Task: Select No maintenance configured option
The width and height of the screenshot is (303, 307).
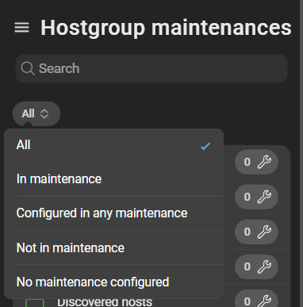Action: 114,282
